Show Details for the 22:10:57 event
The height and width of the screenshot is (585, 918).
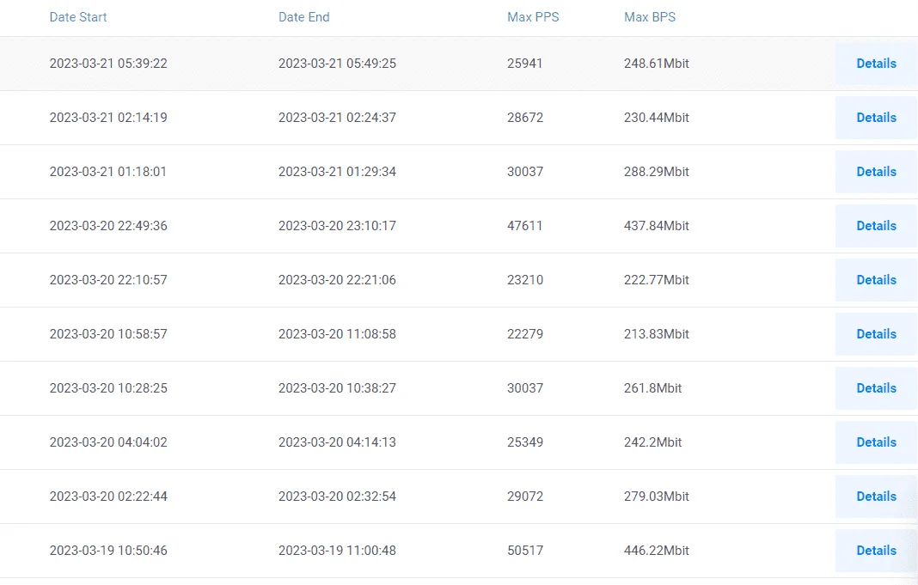point(876,280)
